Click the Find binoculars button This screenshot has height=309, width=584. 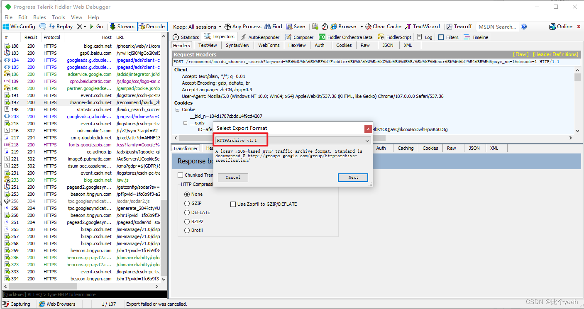(273, 26)
